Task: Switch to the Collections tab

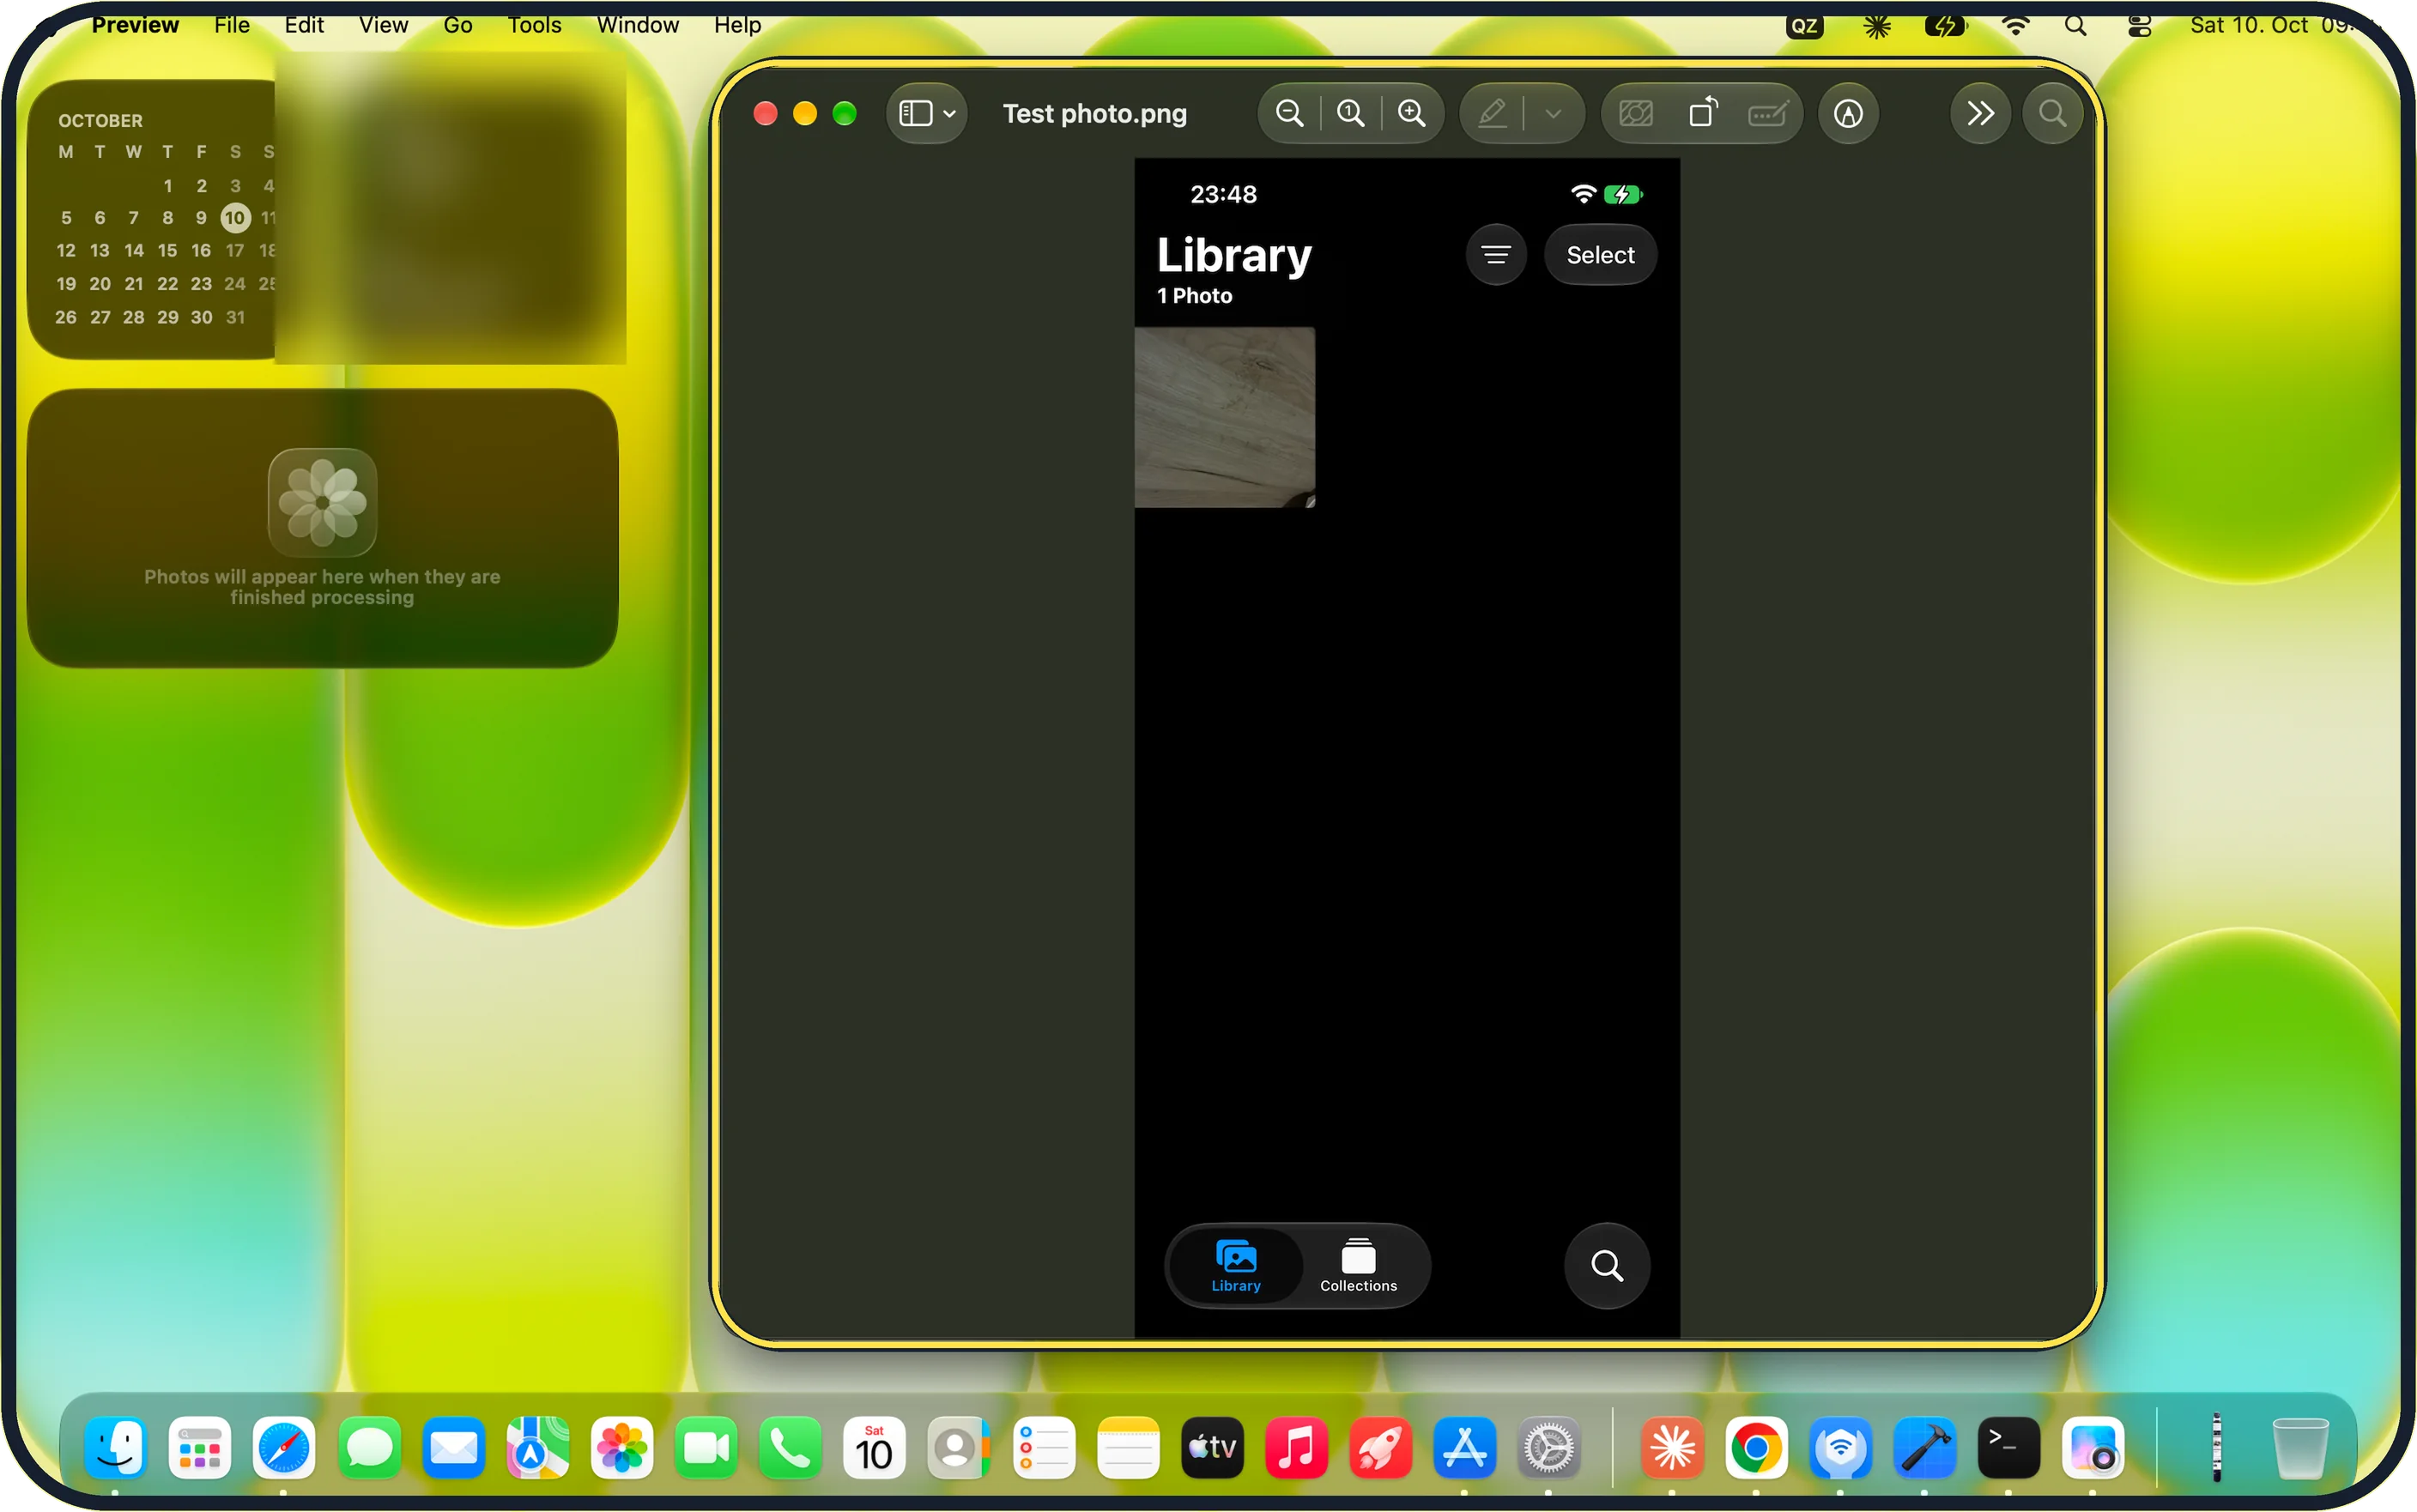Action: [x=1358, y=1266]
